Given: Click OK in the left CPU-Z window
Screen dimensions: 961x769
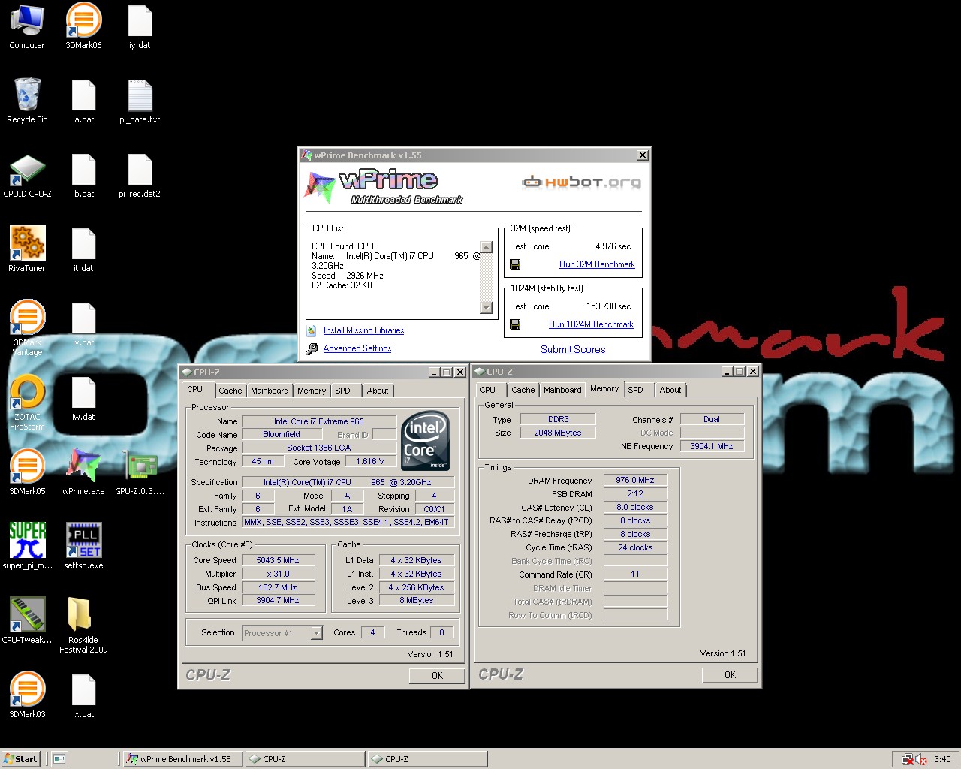Looking at the screenshot, I should tap(437, 676).
